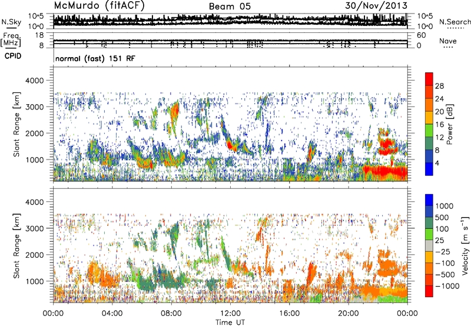
Task: Click the "-1000" label on Velocity color bar
Action: point(447,286)
